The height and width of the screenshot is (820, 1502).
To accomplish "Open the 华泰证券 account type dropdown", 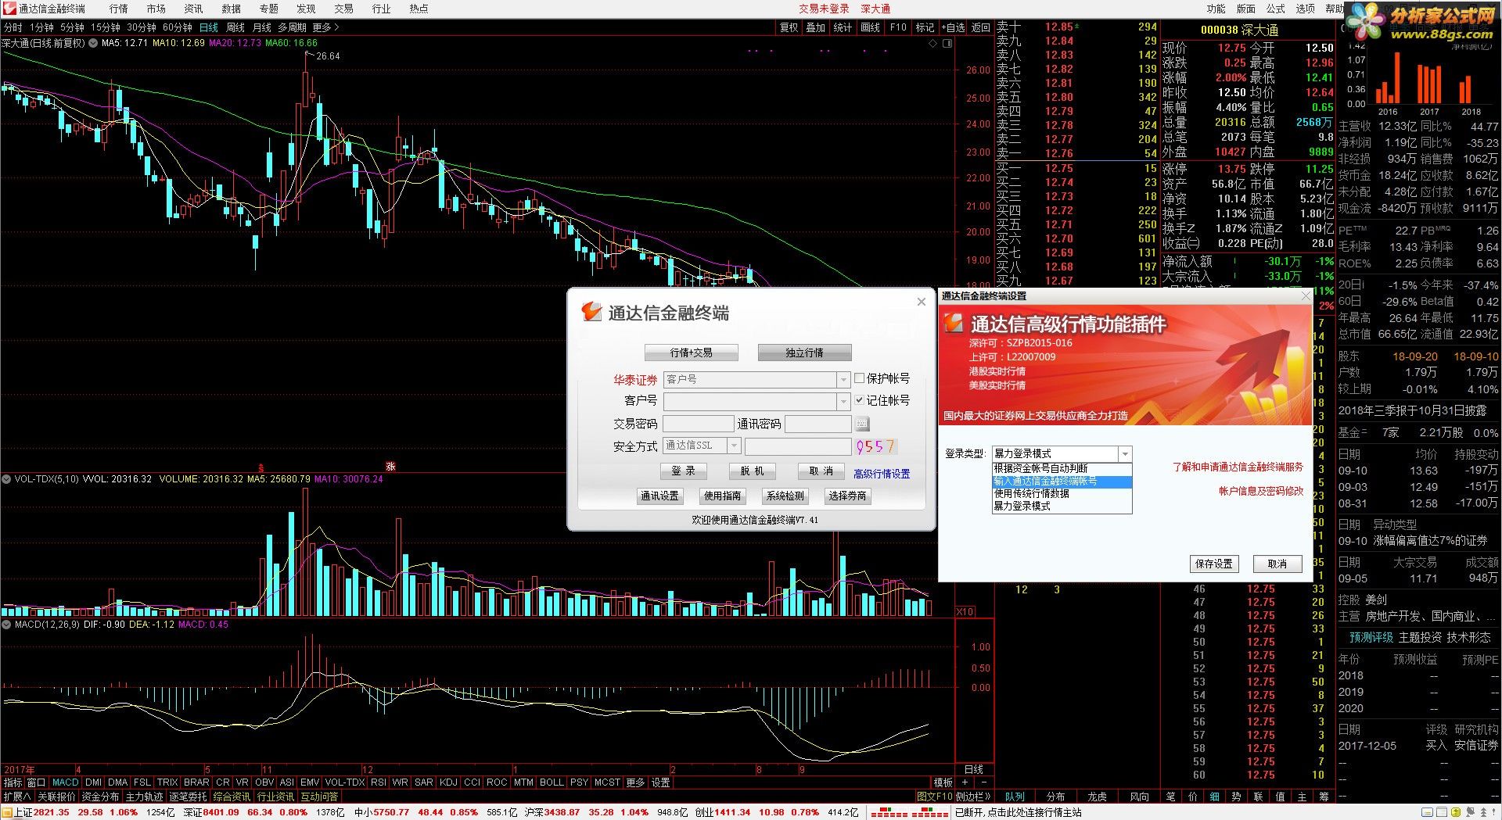I will (x=843, y=379).
